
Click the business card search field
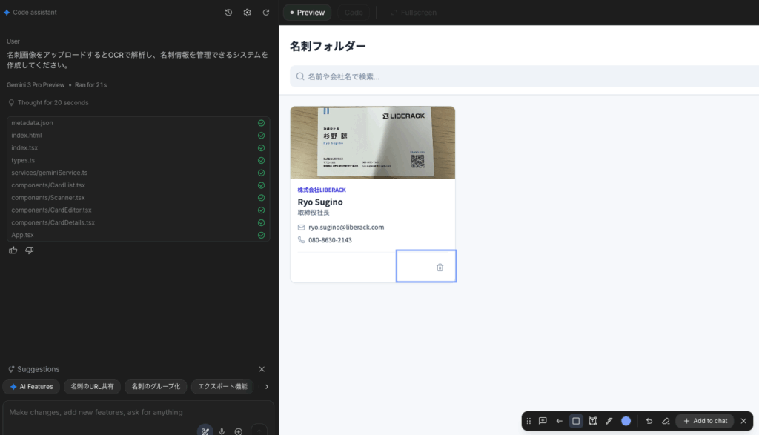tap(519, 76)
